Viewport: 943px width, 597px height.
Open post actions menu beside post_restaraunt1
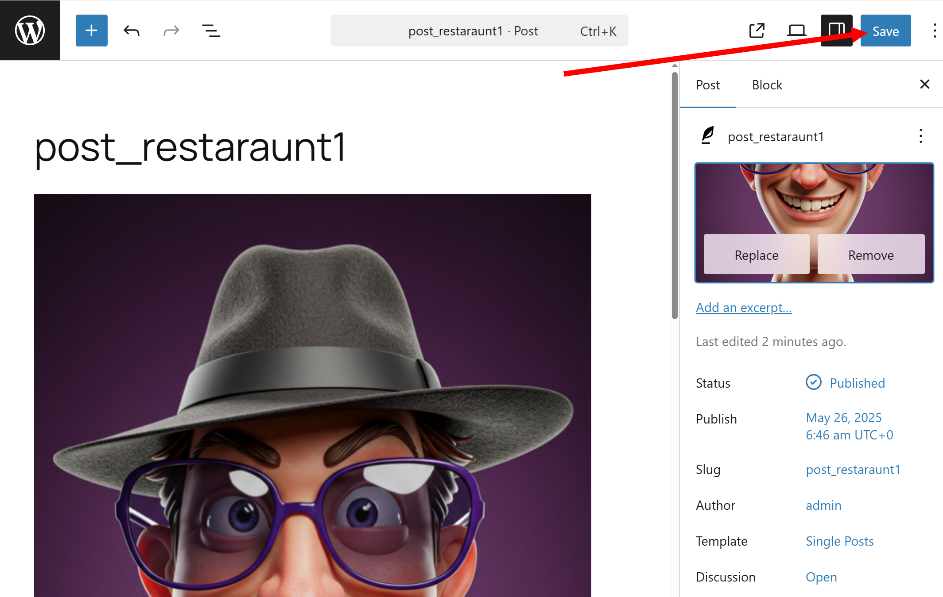[x=920, y=136]
